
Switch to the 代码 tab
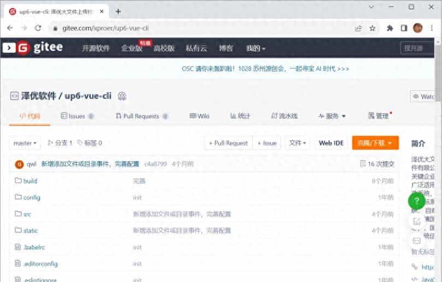tap(30, 116)
